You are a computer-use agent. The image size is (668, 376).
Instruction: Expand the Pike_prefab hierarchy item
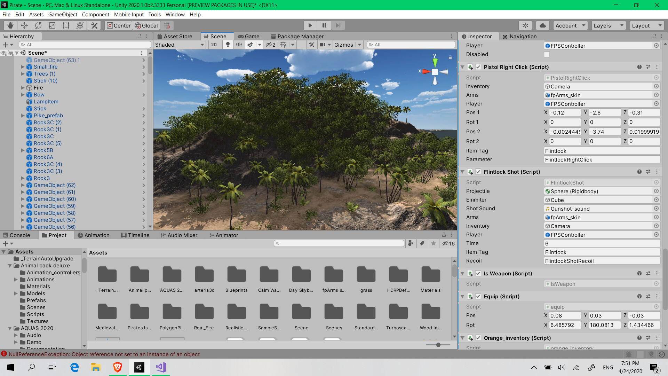click(23, 116)
